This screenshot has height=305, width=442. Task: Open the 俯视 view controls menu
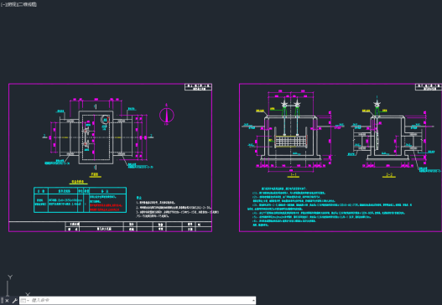pos(11,4)
